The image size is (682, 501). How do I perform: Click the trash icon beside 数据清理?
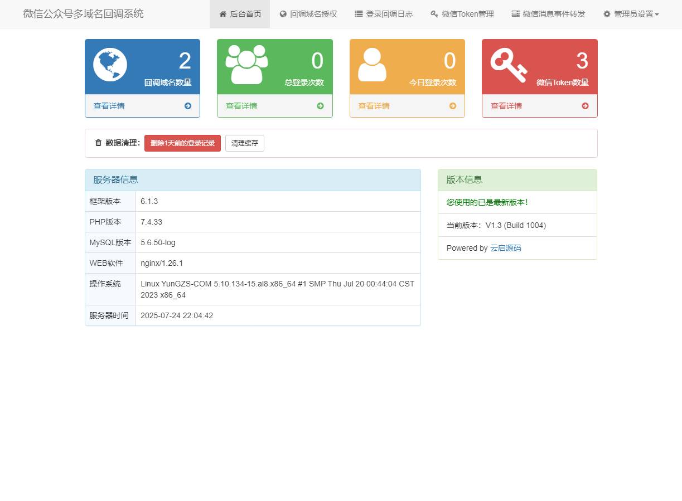click(98, 143)
